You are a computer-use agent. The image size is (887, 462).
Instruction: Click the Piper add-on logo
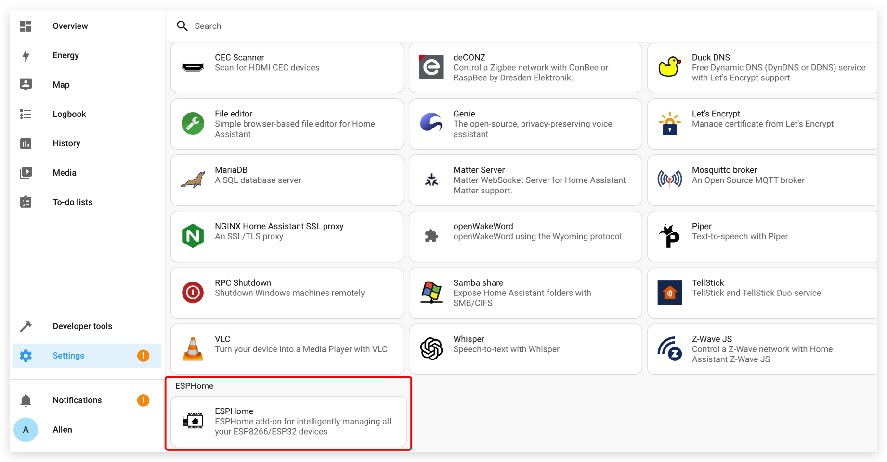point(670,236)
